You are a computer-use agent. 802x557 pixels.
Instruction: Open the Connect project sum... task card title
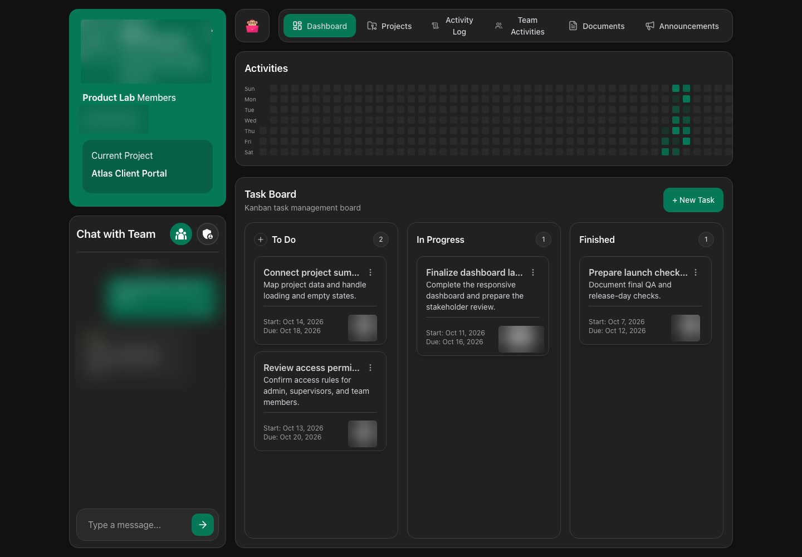tap(311, 272)
